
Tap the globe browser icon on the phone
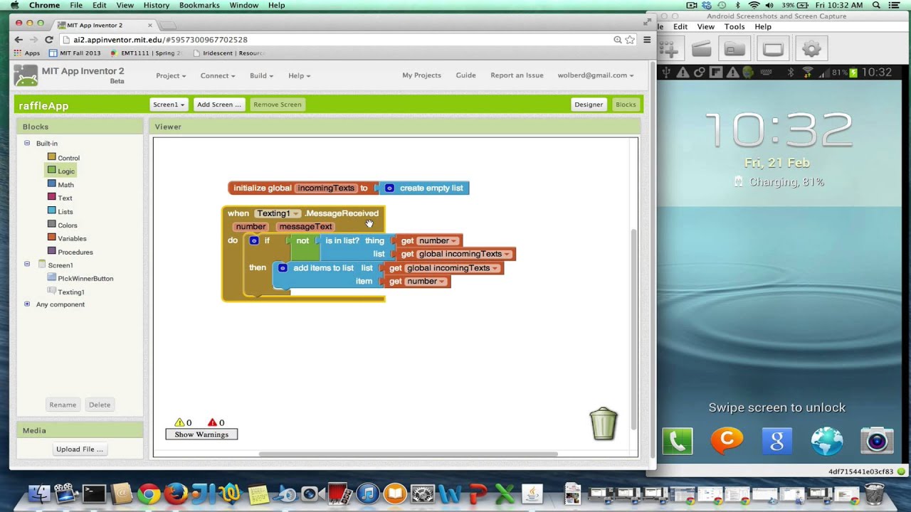coord(826,441)
